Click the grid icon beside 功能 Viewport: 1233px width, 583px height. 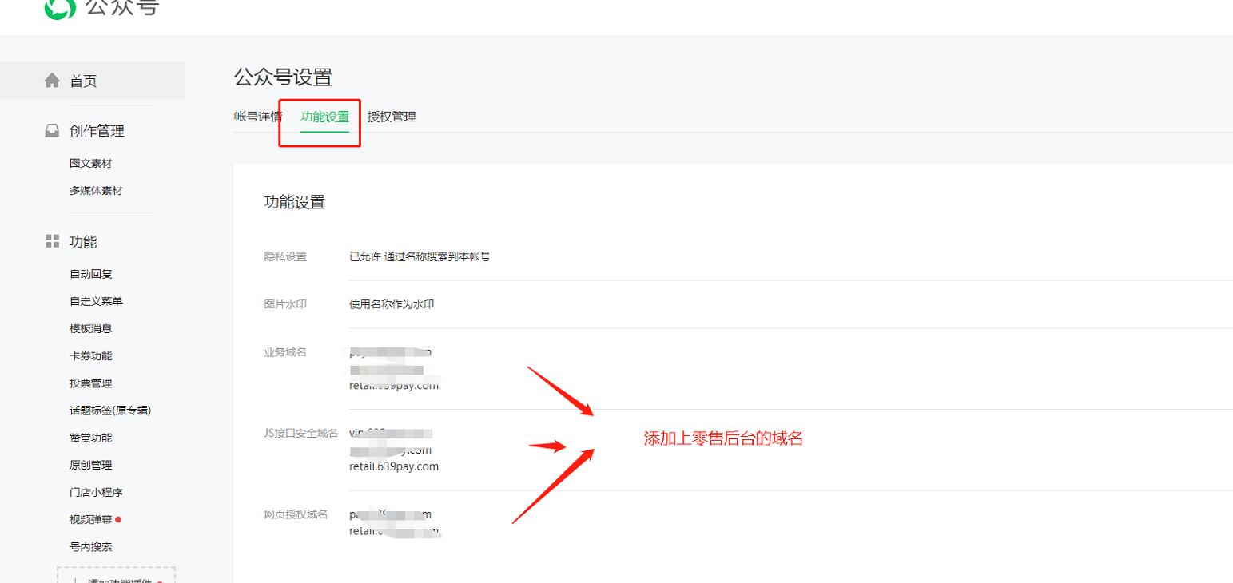(x=51, y=240)
